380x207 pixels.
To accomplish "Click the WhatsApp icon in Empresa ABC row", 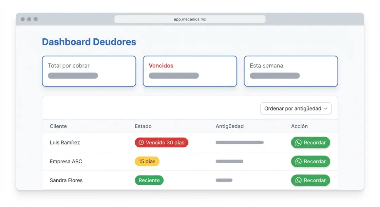I will click(x=298, y=162).
